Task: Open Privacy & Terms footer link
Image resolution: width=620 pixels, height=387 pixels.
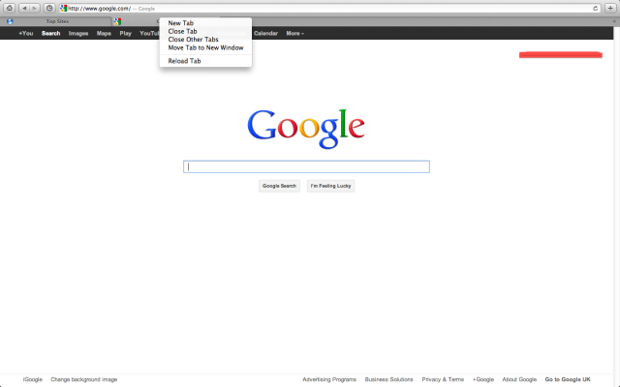Action: coord(443,379)
